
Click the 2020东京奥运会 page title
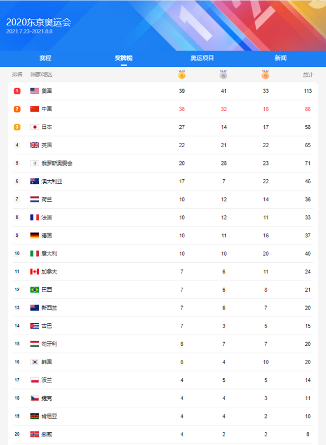[39, 22]
